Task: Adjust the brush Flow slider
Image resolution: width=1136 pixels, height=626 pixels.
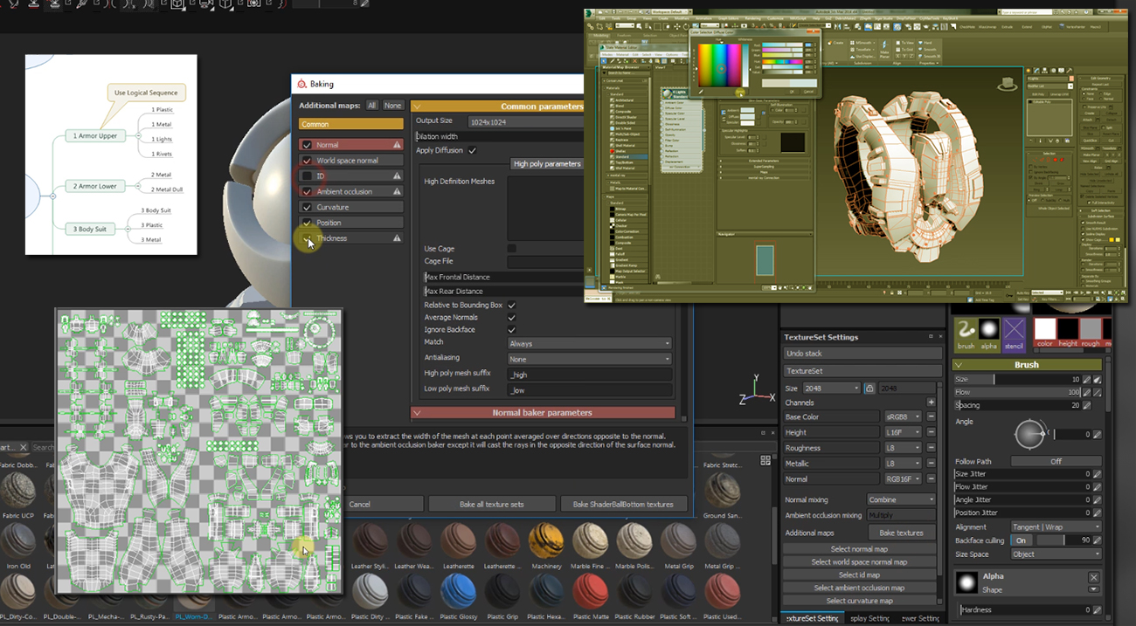Action: 1018,393
